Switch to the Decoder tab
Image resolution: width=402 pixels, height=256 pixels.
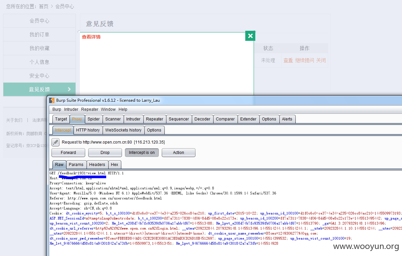(203, 119)
